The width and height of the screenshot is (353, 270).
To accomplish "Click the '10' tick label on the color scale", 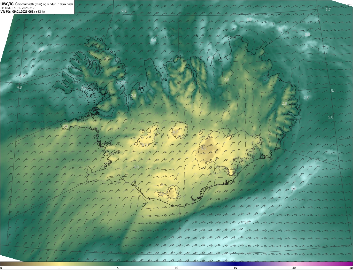I will coord(176,268).
